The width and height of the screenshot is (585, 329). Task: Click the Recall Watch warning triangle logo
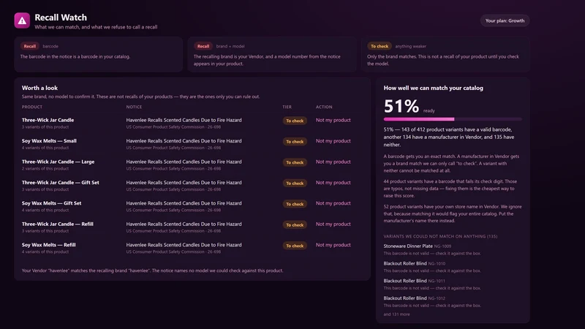pyautogui.click(x=22, y=20)
